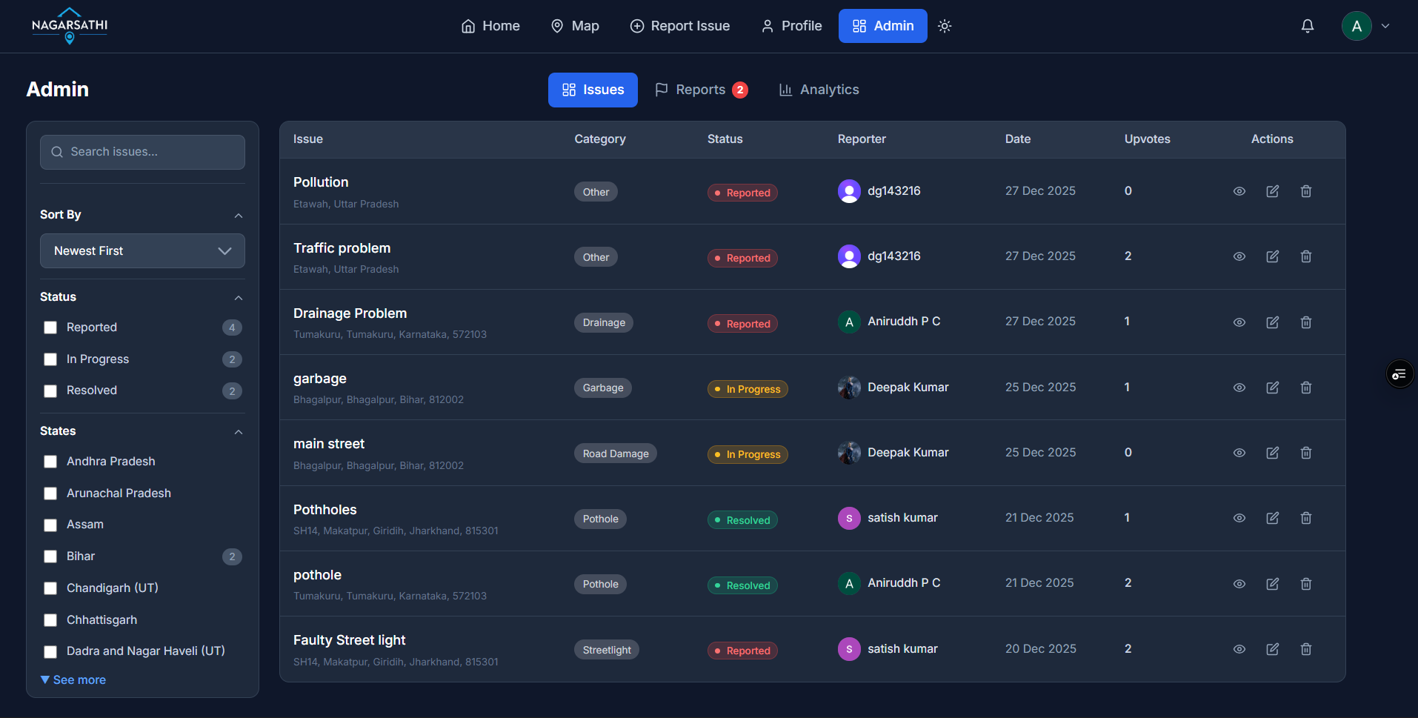This screenshot has width=1418, height=718.
Task: Open the Report Issue page
Action: pos(680,26)
